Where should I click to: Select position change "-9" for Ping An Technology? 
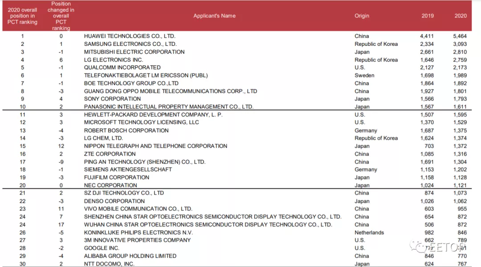(61, 162)
